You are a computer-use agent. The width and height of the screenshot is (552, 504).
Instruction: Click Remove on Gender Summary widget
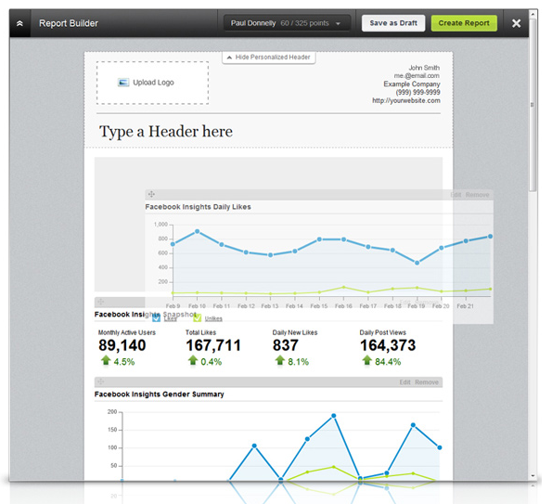tap(427, 382)
